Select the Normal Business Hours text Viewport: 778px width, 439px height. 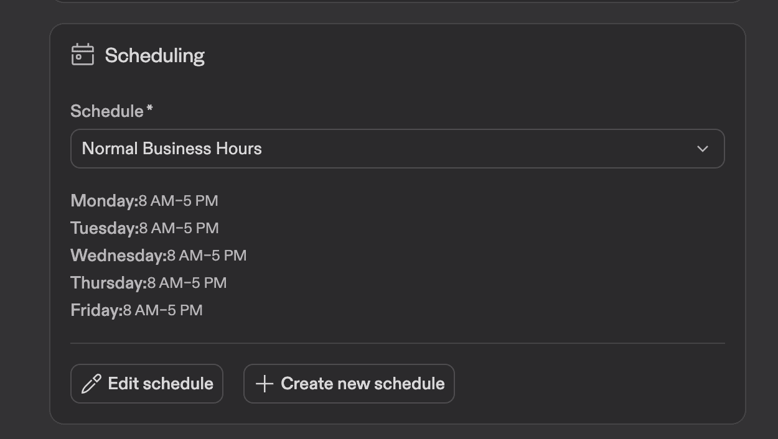170,148
